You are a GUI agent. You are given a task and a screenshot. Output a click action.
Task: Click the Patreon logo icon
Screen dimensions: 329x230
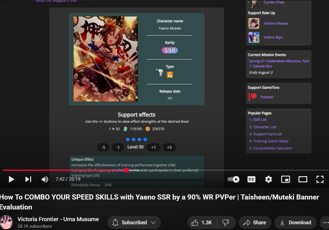pos(253,97)
